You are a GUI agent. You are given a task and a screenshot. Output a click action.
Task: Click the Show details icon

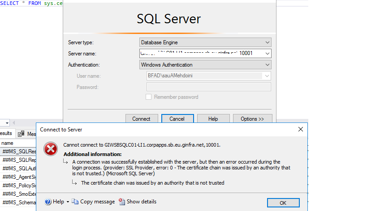pyautogui.click(x=122, y=202)
